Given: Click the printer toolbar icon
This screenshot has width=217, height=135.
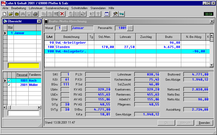Looking at the screenshot, I should pos(35,14).
